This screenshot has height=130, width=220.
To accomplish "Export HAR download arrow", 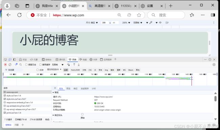I will 79,65.
